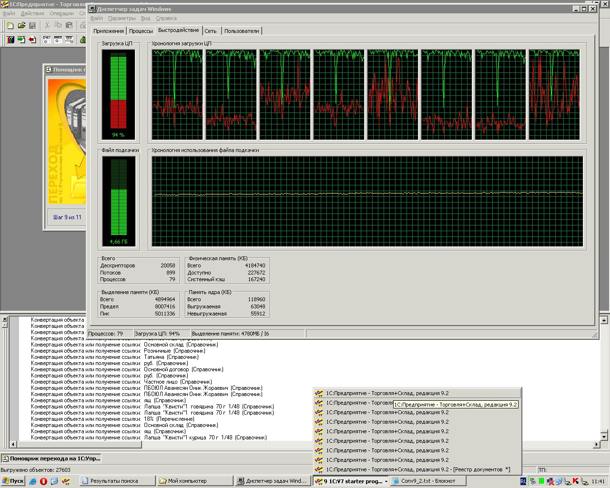Click the Open folder toolbar icon
Viewport: 610px width, 488px height.
pyautogui.click(x=21, y=26)
